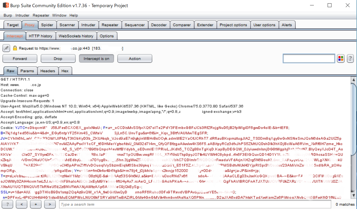Switch to the Scanner tab
357x209 pixels.
click(x=67, y=25)
